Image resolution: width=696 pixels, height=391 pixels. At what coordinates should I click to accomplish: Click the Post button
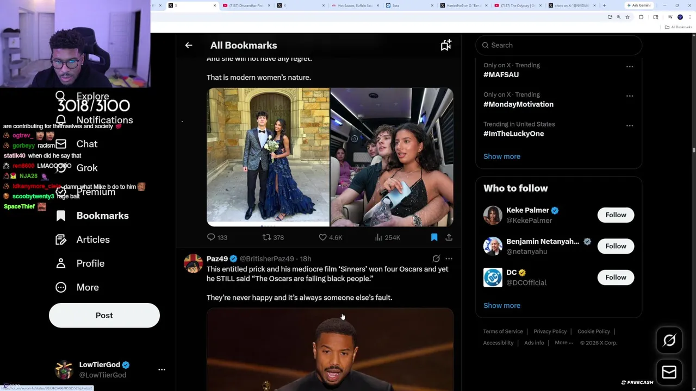pyautogui.click(x=104, y=316)
